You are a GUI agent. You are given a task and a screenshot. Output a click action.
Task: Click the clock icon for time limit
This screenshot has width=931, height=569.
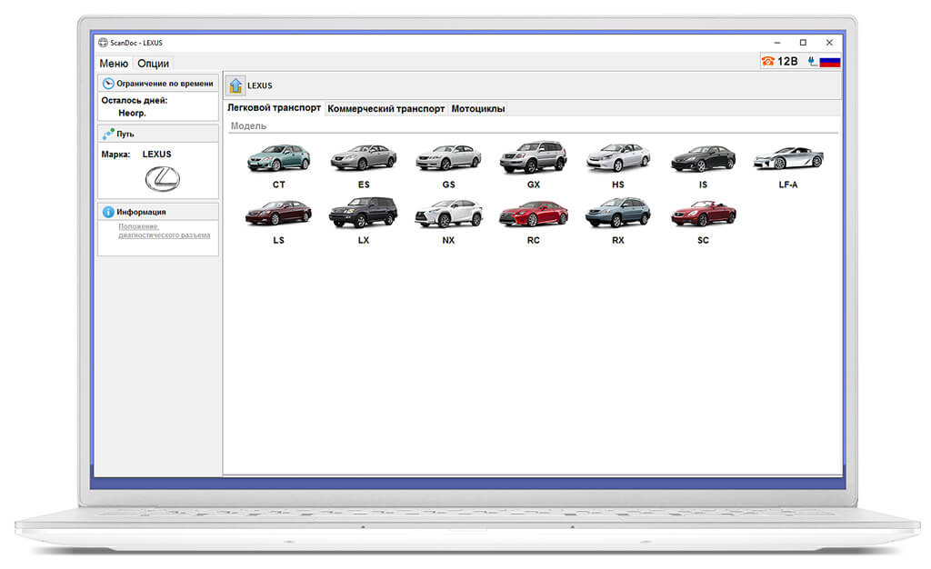click(108, 84)
